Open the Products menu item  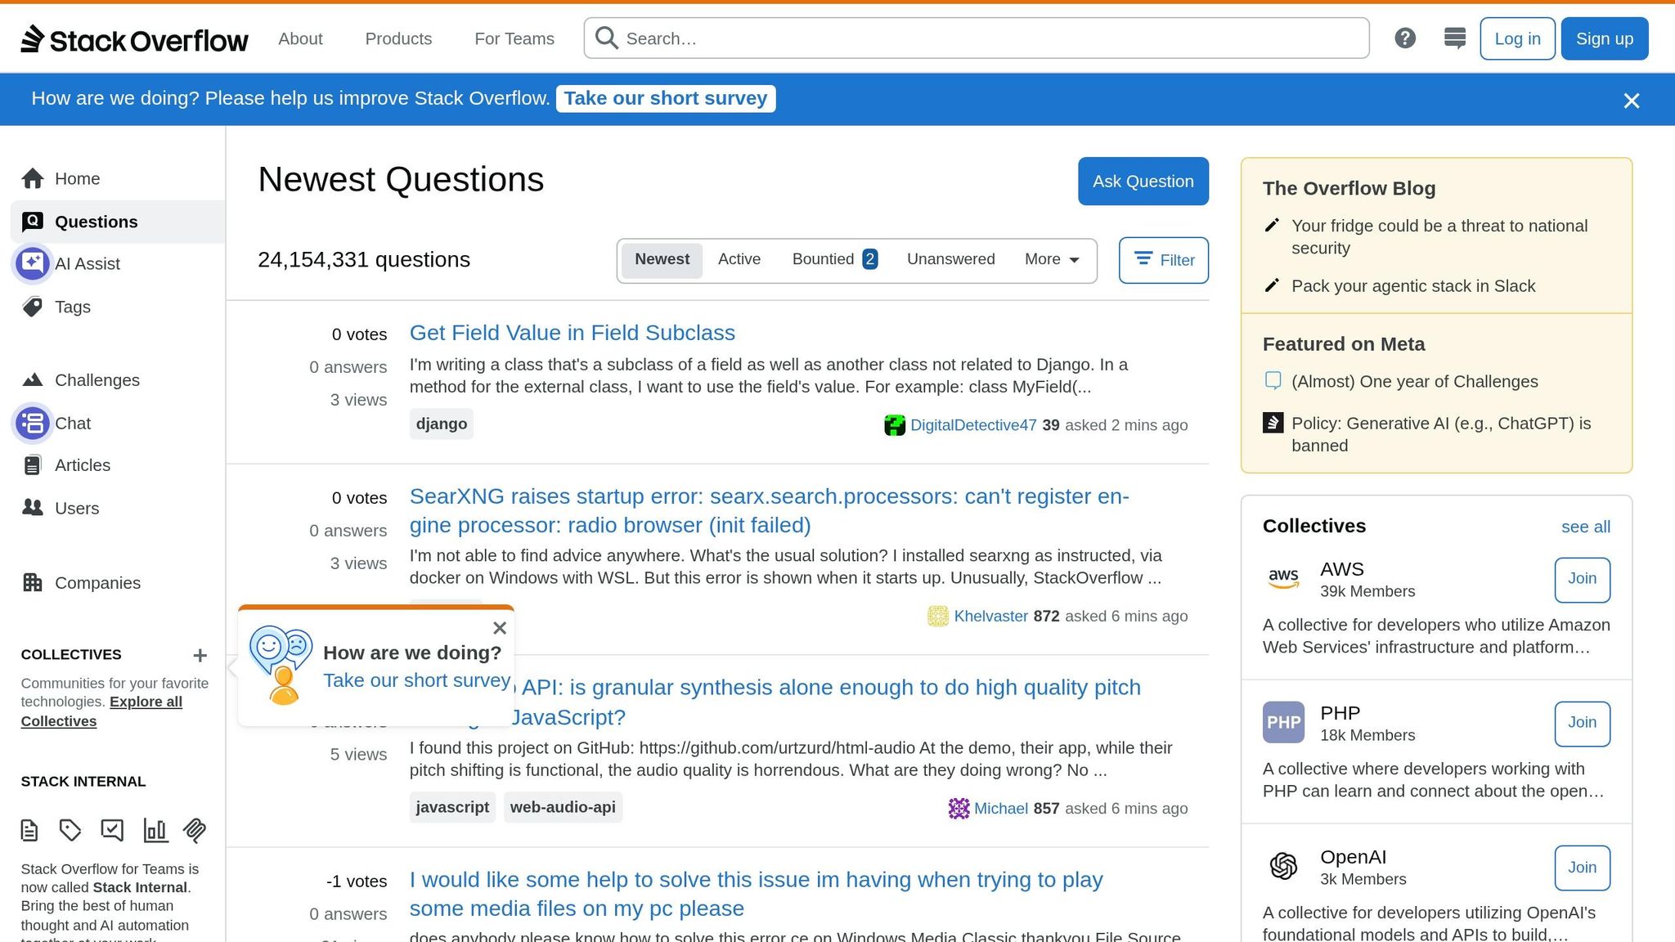pyautogui.click(x=398, y=38)
